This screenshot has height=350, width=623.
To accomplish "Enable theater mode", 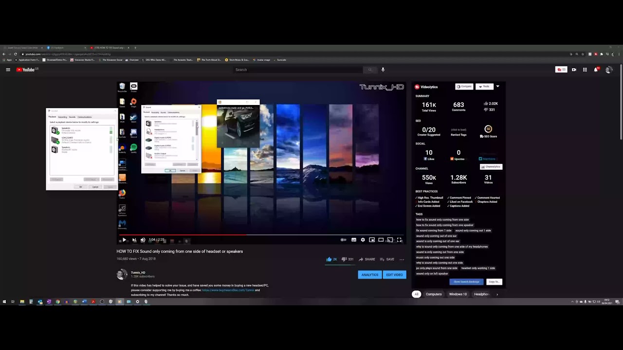I will pos(381,240).
